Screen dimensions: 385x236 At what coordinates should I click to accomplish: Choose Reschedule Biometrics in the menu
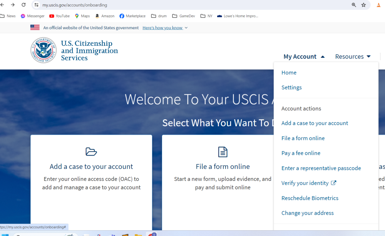310,198
